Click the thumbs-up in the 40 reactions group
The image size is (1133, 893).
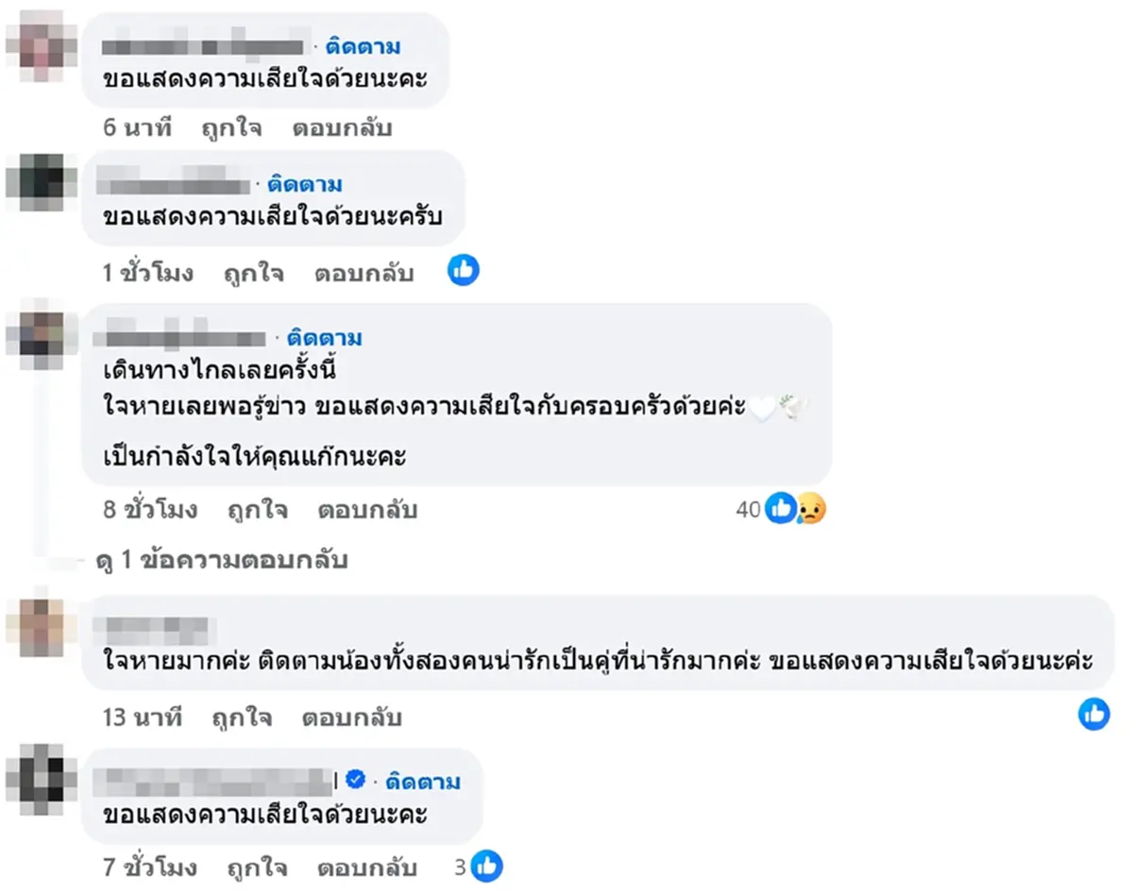click(x=781, y=509)
